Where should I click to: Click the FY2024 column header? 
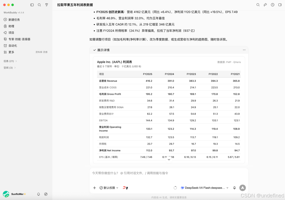pyautogui.click(x=169, y=74)
